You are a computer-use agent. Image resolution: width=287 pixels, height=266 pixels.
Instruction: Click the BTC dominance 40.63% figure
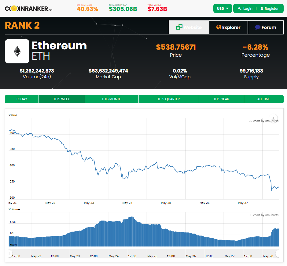click(87, 9)
